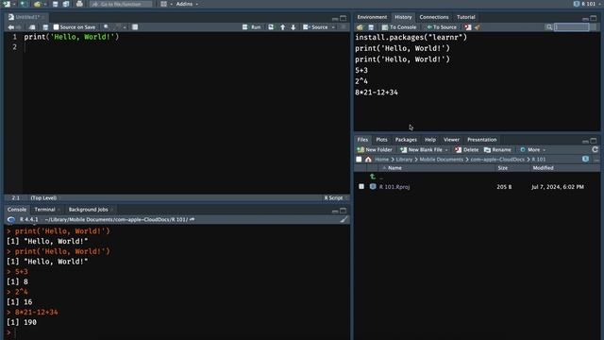The height and width of the screenshot is (340, 604).
Task: Click the History search input field
Action: [572, 27]
